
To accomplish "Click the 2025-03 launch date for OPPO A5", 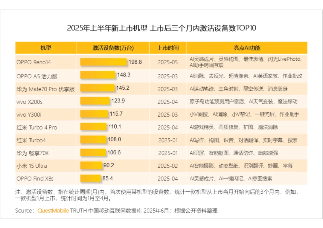I will click(x=168, y=76).
